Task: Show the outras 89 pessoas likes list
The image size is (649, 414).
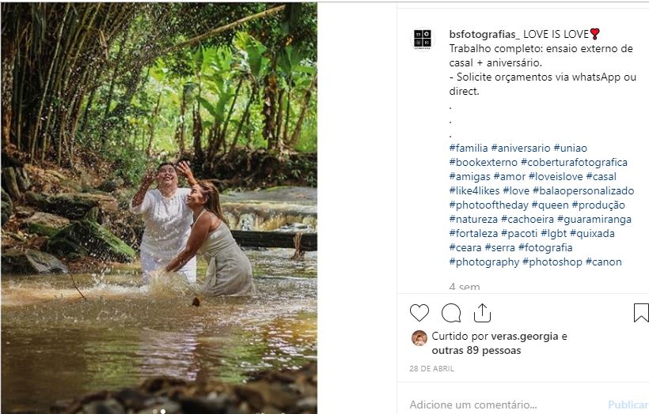Action: [476, 350]
